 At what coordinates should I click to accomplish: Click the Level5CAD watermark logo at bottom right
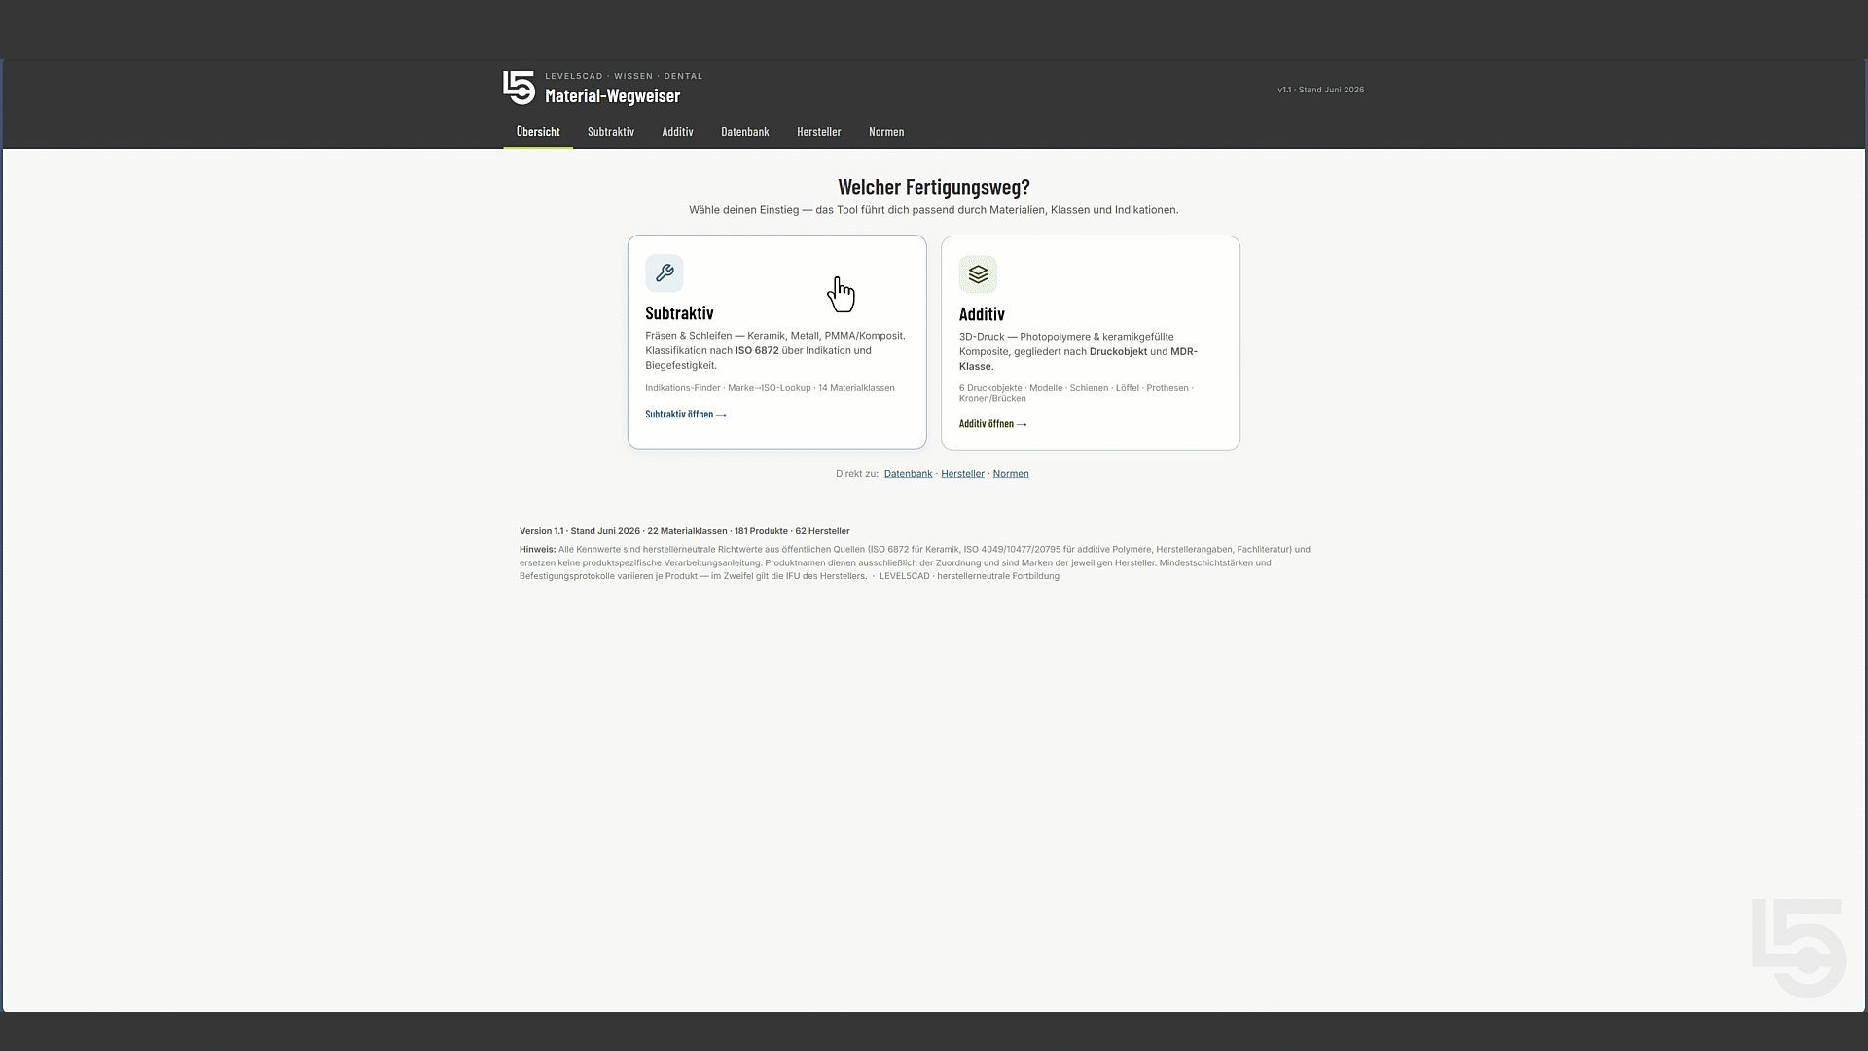[1799, 948]
